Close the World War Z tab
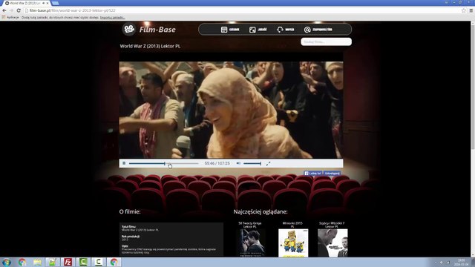This screenshot has width=475, height=267. [47, 3]
